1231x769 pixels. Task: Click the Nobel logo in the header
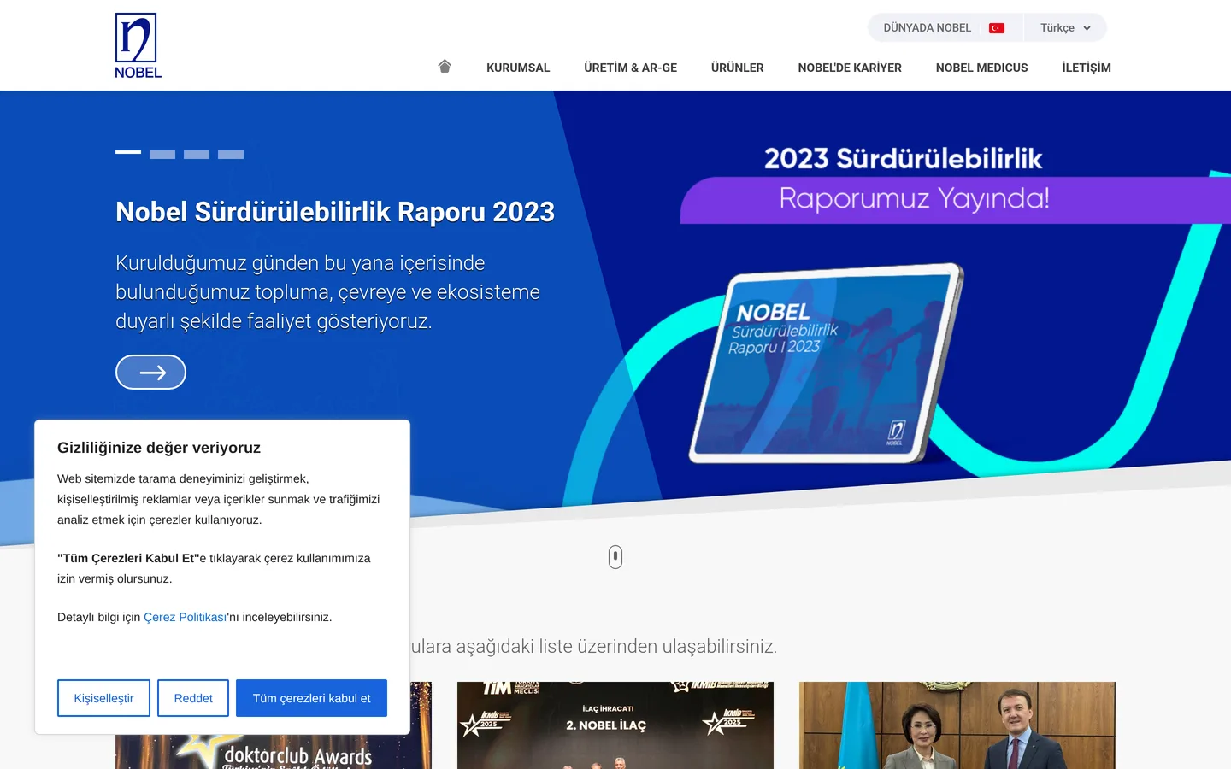click(138, 45)
